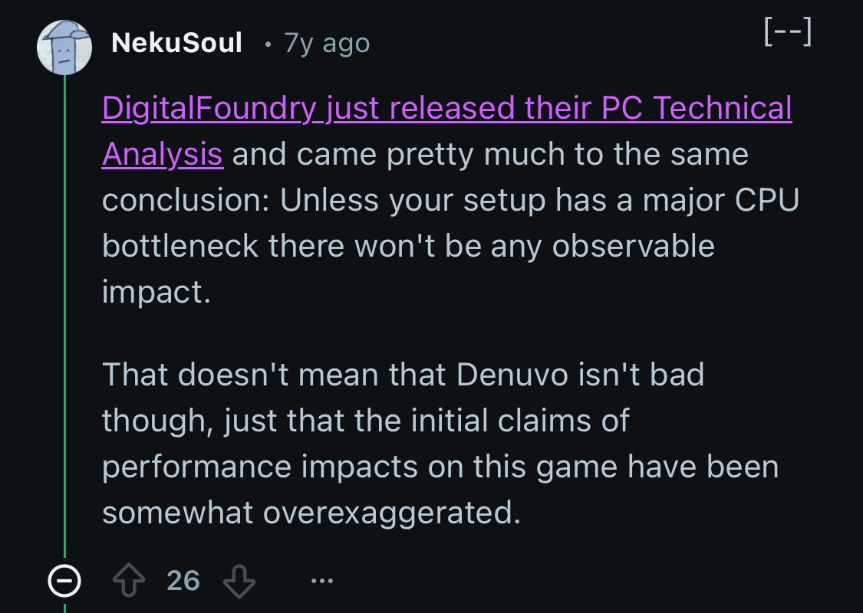
Task: Open NekuSoul's profile avatar
Action: point(64,47)
